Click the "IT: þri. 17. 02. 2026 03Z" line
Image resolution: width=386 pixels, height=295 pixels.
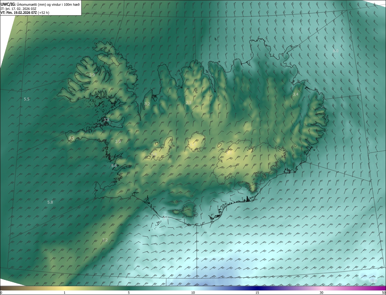18,8
